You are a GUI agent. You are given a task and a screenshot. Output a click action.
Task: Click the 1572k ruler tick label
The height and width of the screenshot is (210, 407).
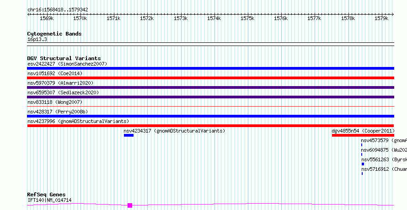pyautogui.click(x=147, y=18)
